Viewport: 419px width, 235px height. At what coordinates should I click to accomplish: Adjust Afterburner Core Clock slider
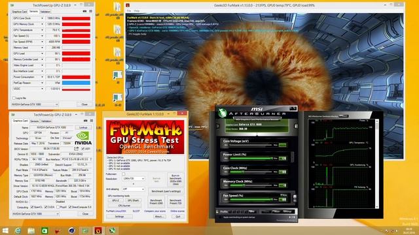click(x=251, y=172)
